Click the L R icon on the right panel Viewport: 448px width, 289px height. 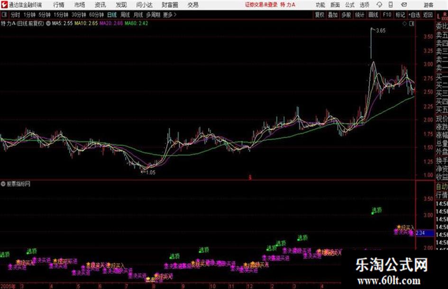(x=442, y=16)
